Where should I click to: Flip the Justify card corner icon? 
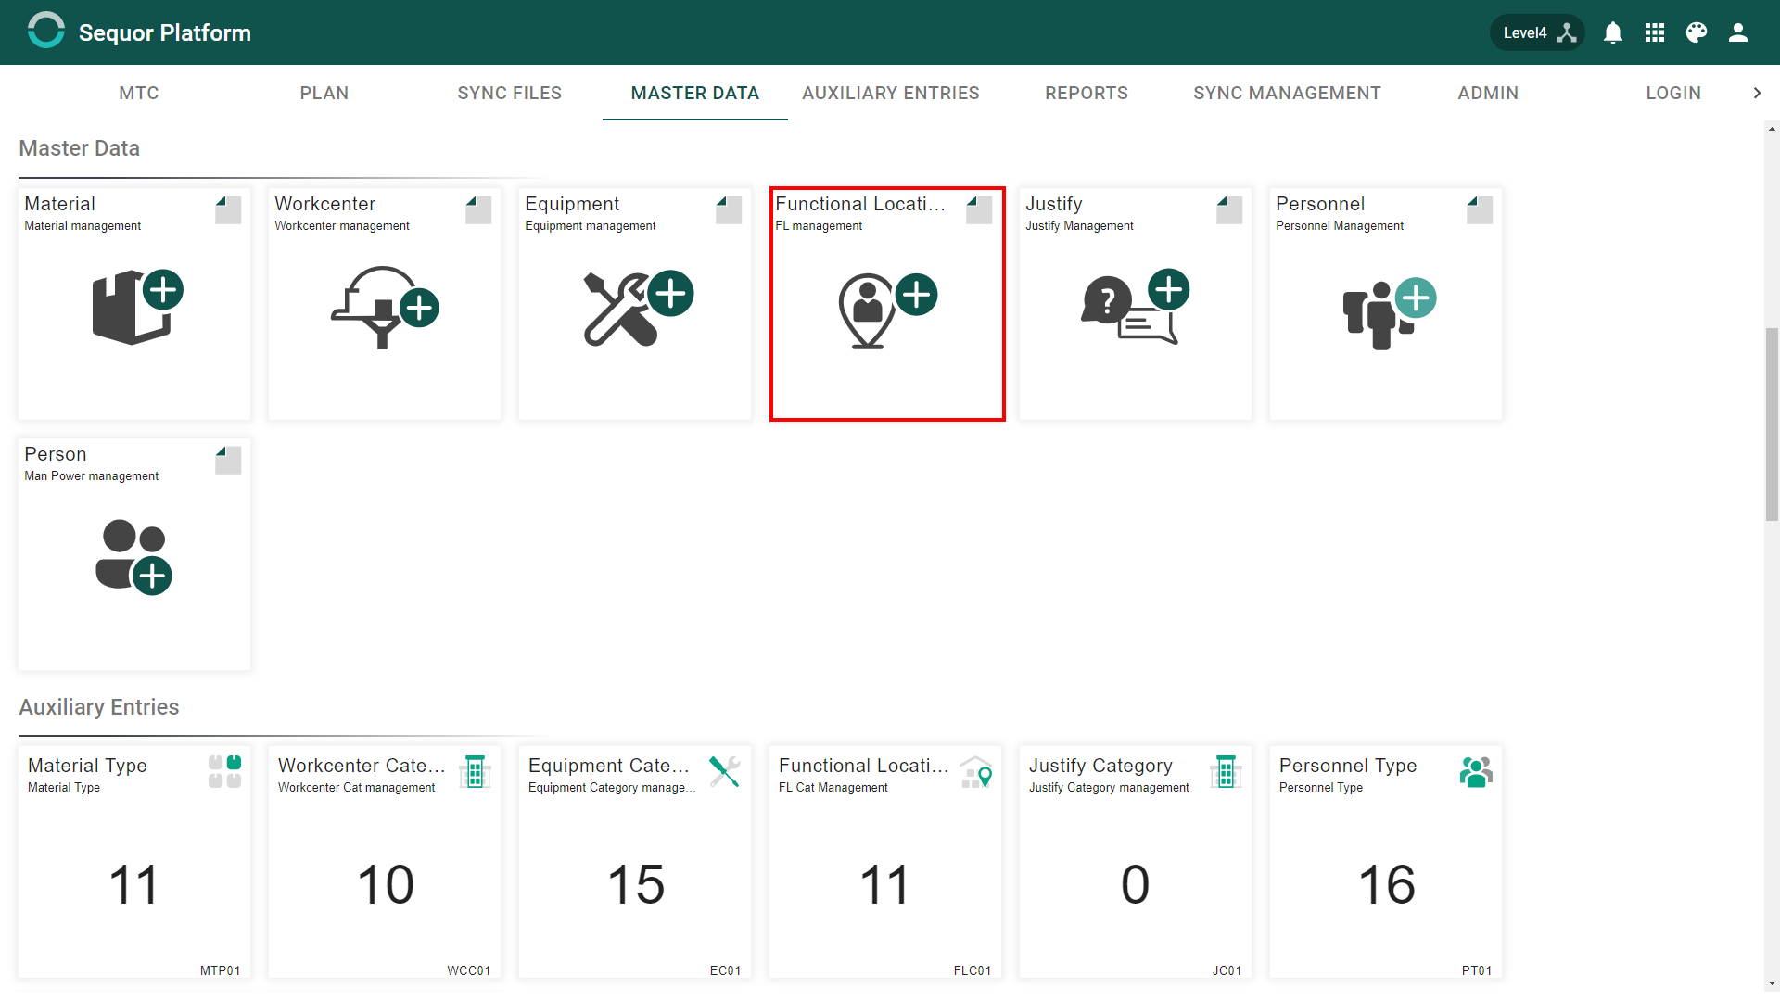[x=1229, y=209]
